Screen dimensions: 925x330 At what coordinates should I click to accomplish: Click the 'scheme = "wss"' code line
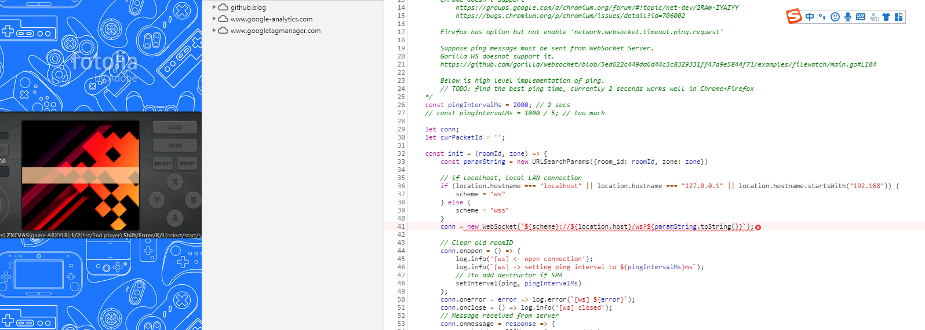click(x=482, y=210)
